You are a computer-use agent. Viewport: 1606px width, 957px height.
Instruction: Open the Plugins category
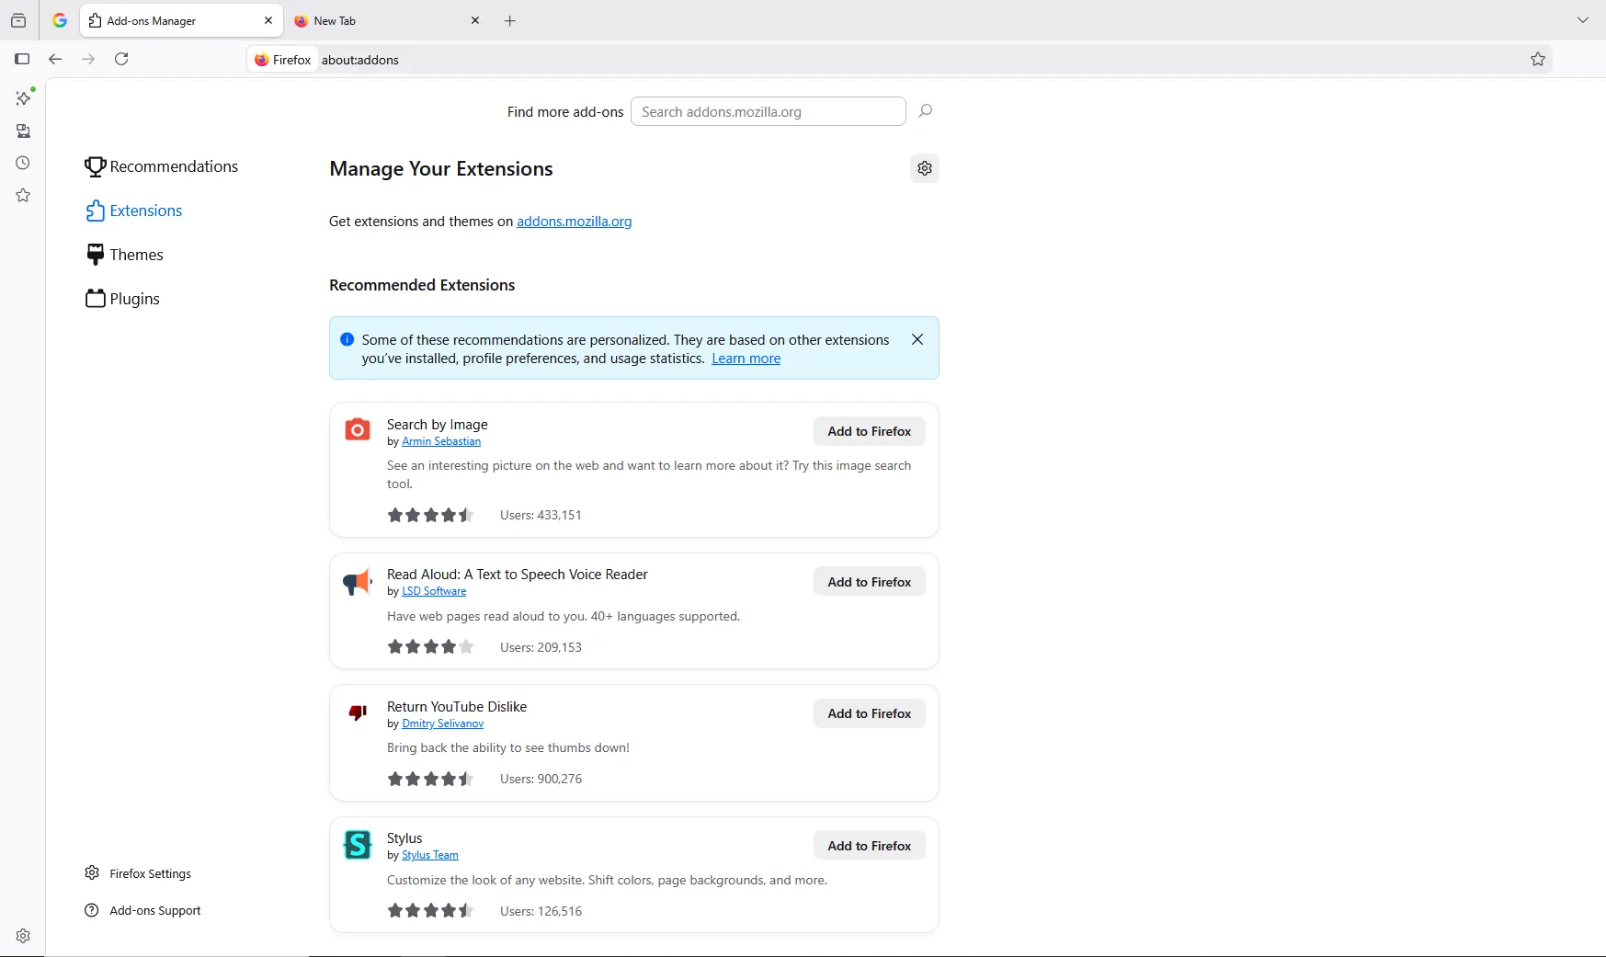[122, 299]
